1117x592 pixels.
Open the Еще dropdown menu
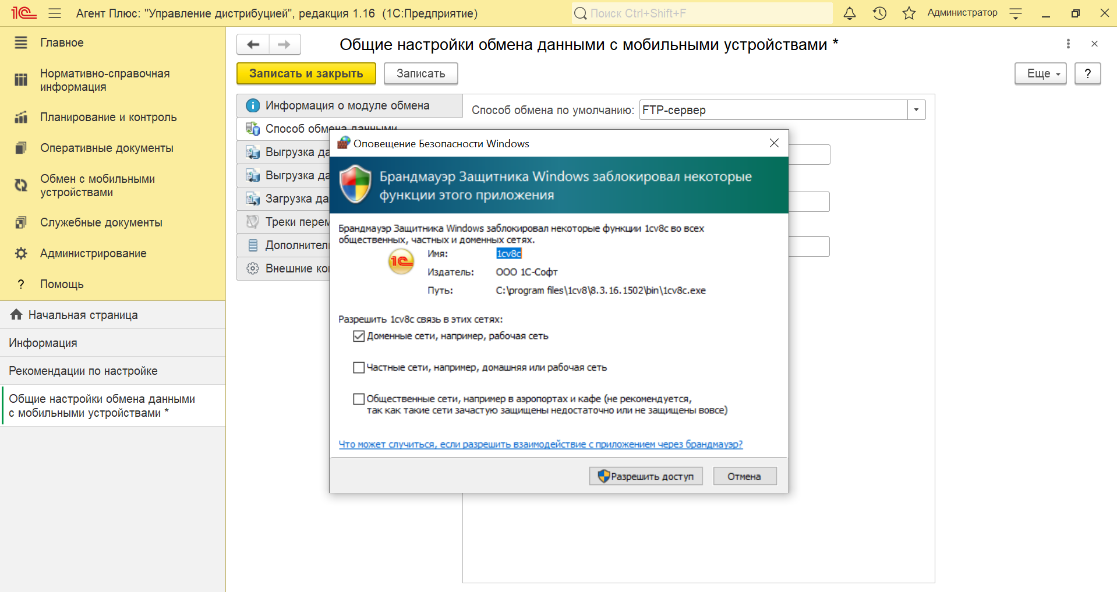(x=1040, y=74)
